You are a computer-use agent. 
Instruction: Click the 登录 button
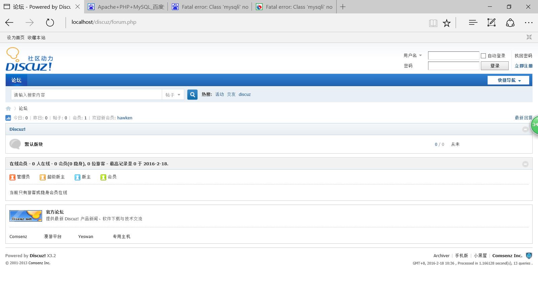coord(495,66)
